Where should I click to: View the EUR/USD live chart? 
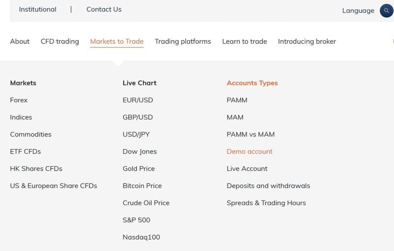point(138,100)
